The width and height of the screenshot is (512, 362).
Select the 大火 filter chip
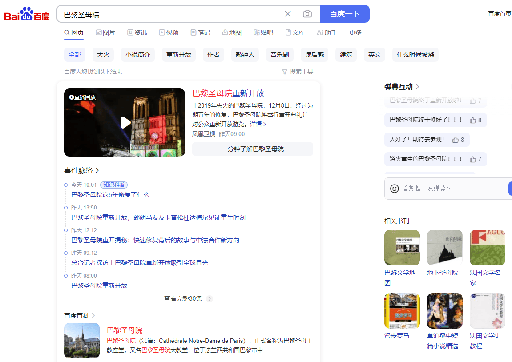pyautogui.click(x=103, y=55)
